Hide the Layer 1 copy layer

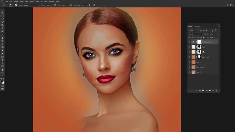(189, 57)
